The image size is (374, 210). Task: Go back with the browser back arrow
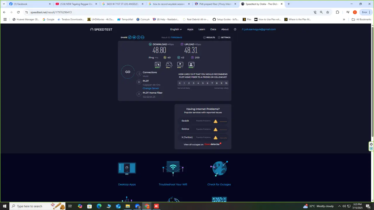pyautogui.click(x=4, y=12)
